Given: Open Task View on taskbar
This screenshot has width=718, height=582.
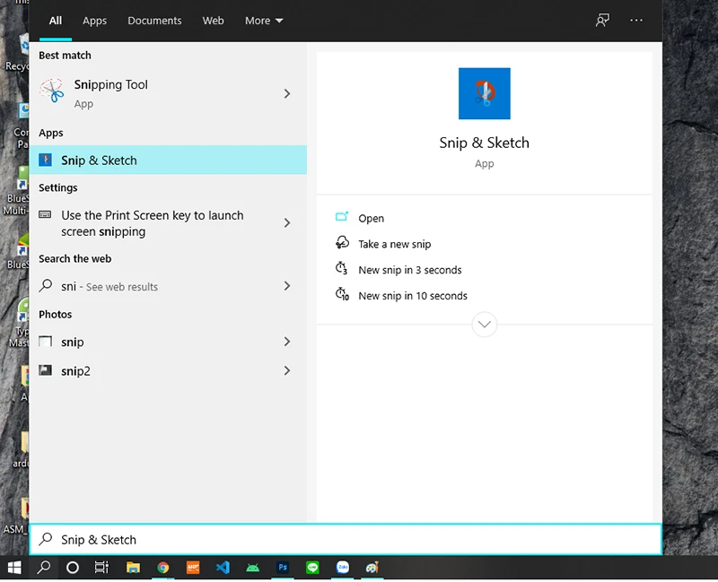Looking at the screenshot, I should (x=101, y=568).
